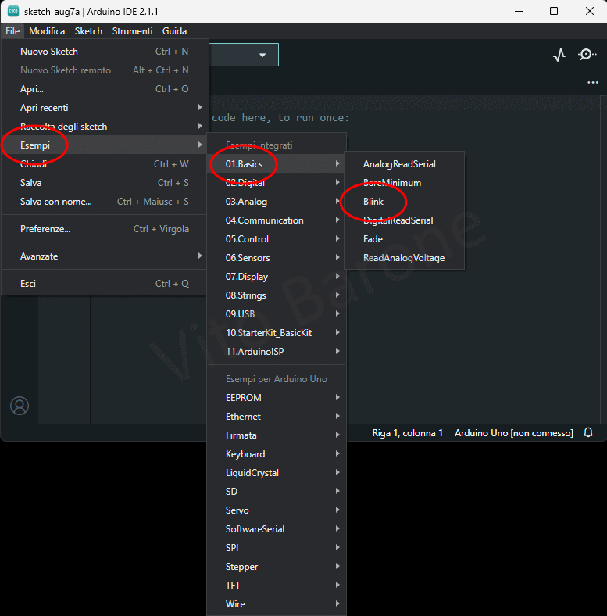Open 08.Strings examples submenu
The image size is (607, 616).
click(277, 295)
